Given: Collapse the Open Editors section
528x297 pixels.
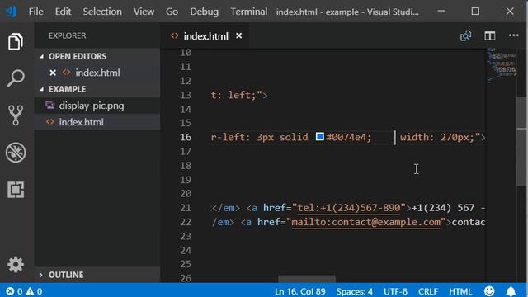Looking at the screenshot, I should click(41, 57).
